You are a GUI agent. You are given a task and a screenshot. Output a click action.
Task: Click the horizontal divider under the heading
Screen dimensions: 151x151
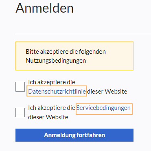(x=83, y=34)
